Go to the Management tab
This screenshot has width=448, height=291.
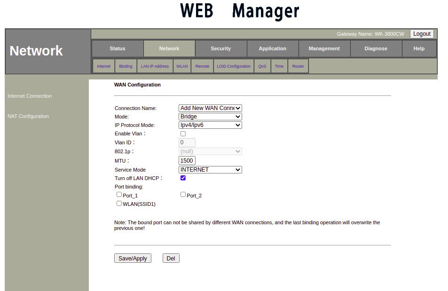click(x=324, y=48)
